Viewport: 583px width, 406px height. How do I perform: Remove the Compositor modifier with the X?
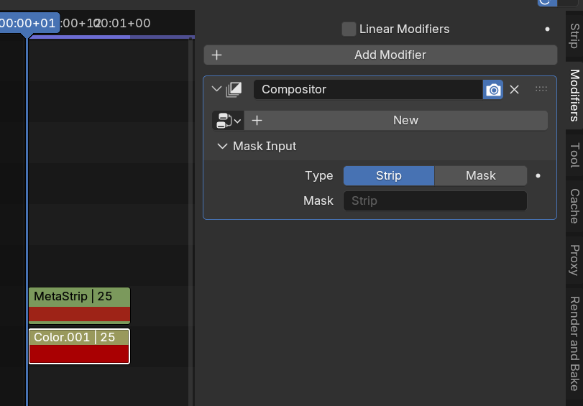click(x=514, y=90)
